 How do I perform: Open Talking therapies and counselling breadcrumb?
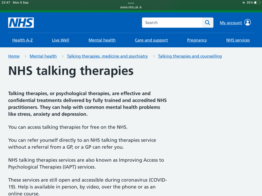pyautogui.click(x=190, y=56)
